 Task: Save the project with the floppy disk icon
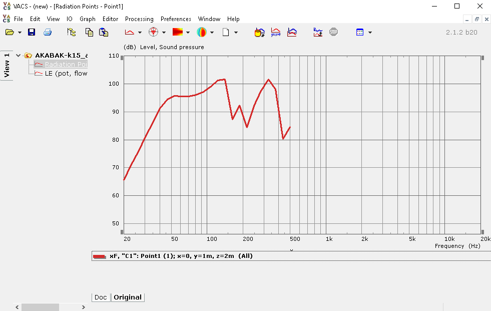point(32,32)
